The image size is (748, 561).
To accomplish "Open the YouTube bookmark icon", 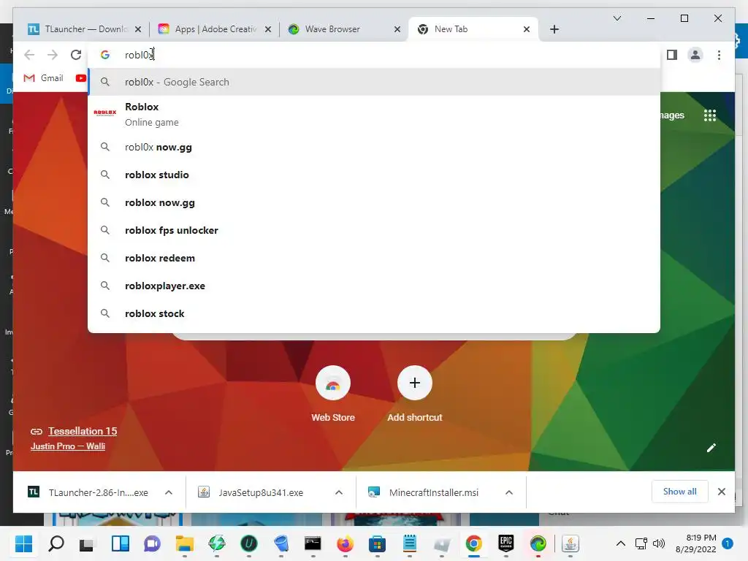I will click(80, 78).
